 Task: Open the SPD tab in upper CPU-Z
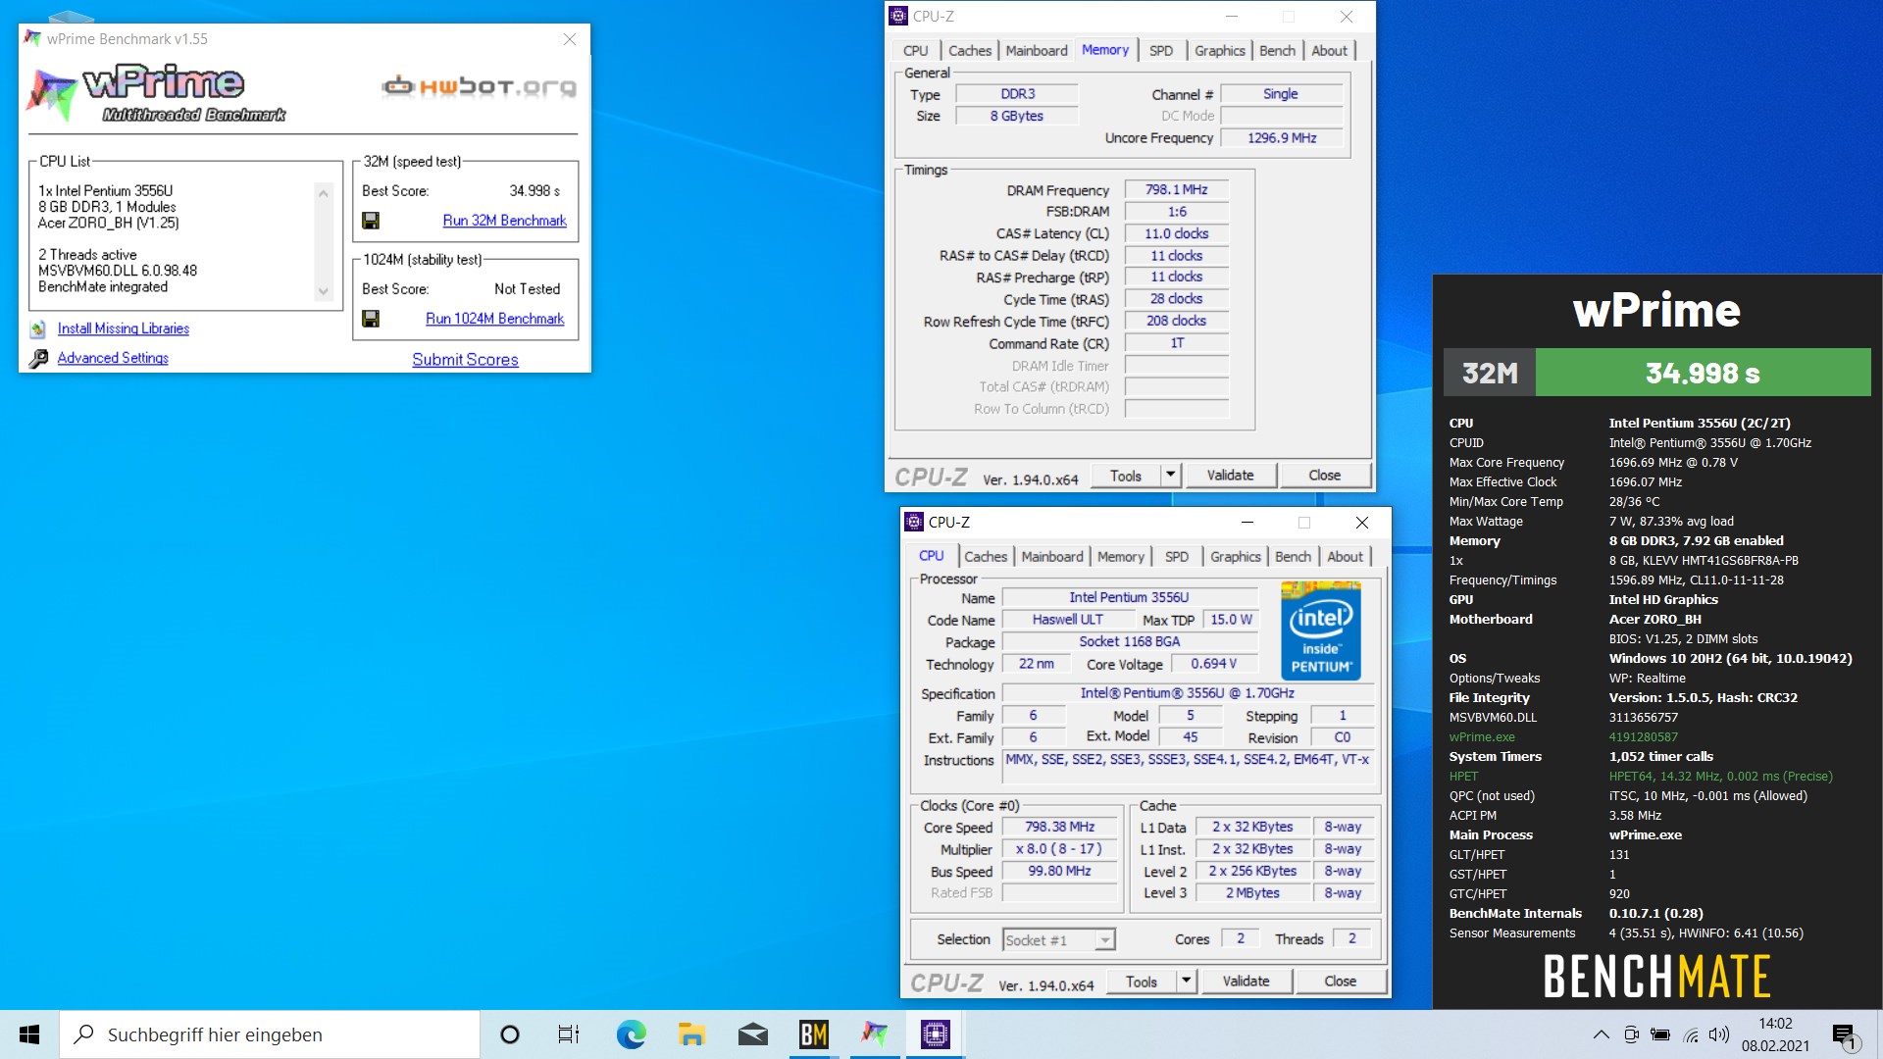(1161, 51)
